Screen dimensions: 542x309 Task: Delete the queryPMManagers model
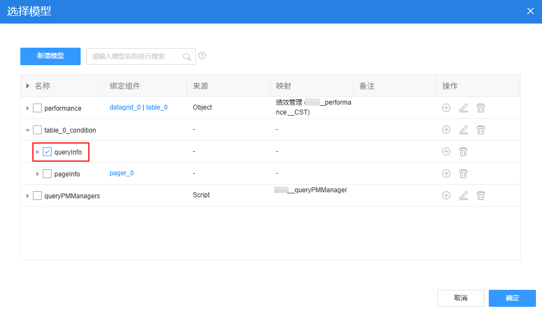pos(481,196)
